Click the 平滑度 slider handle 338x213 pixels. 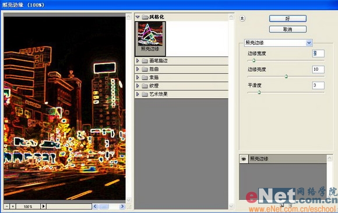[x=259, y=92]
